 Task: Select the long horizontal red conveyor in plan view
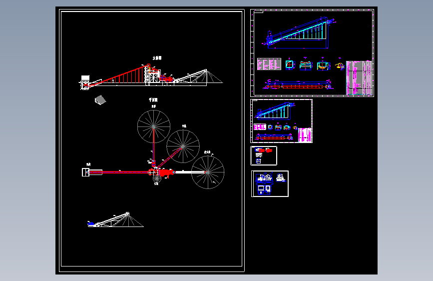pyautogui.click(x=119, y=172)
